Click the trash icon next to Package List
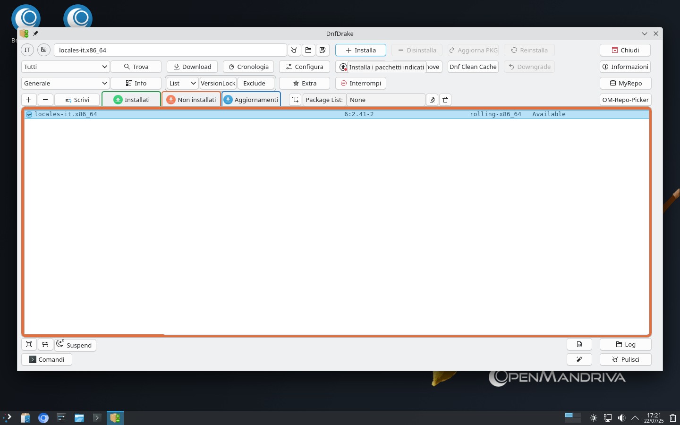The width and height of the screenshot is (680, 425). click(x=445, y=100)
